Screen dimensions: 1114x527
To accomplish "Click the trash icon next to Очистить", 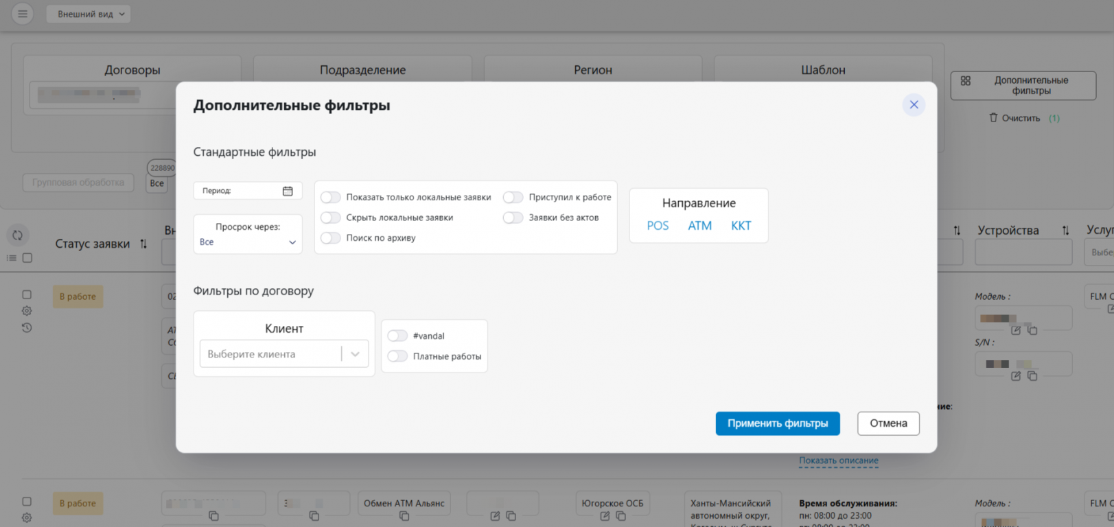I will pos(993,118).
